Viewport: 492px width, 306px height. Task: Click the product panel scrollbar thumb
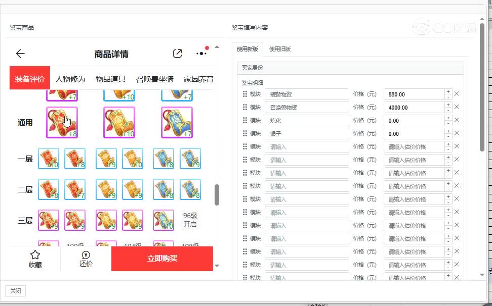click(x=217, y=194)
